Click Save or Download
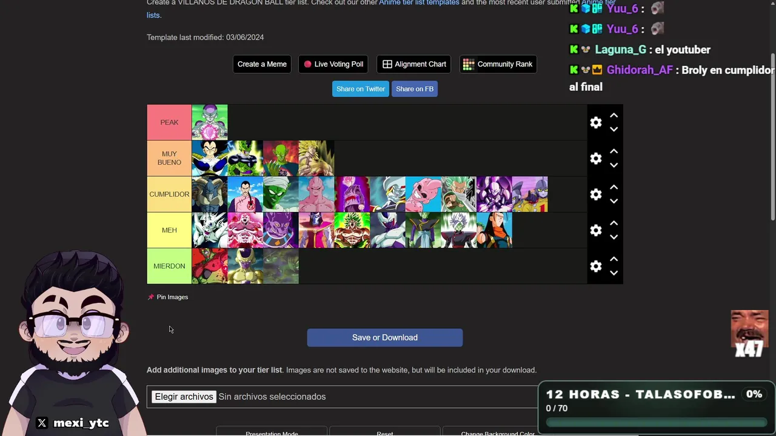776x436 pixels. pyautogui.click(x=385, y=338)
